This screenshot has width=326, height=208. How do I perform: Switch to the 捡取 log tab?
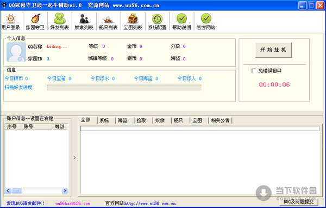141,120
